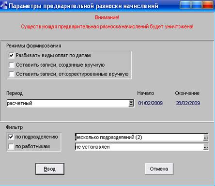This screenshot has width=215, height=186.
Task: Enable 'по работникам' filter checkbox
Action: tap(11, 146)
